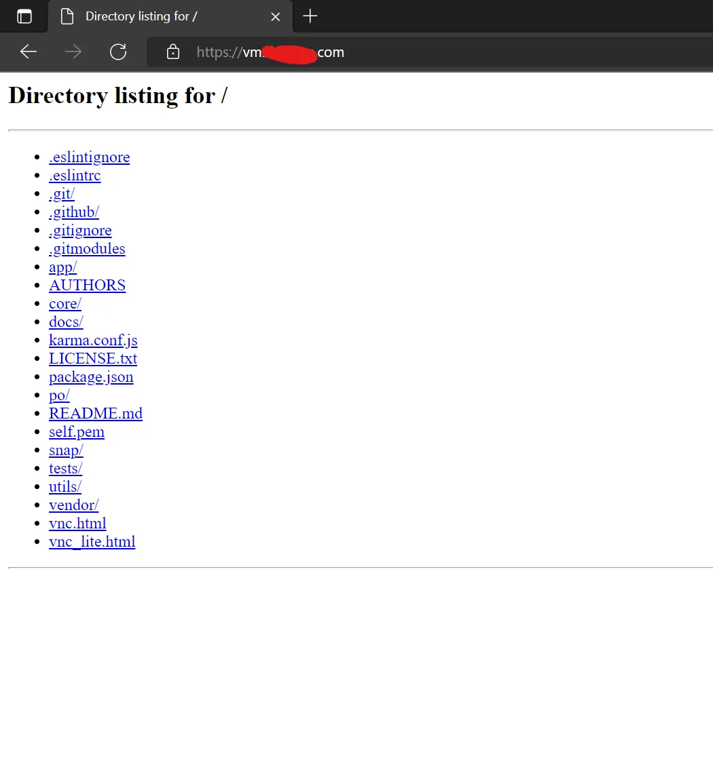Open the tab actions menu icon
Screen dimensions: 713x759
tap(24, 16)
